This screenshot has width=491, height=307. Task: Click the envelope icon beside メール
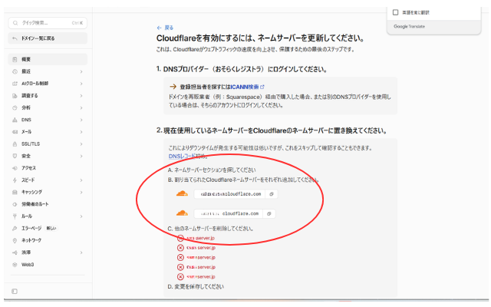tap(15, 132)
